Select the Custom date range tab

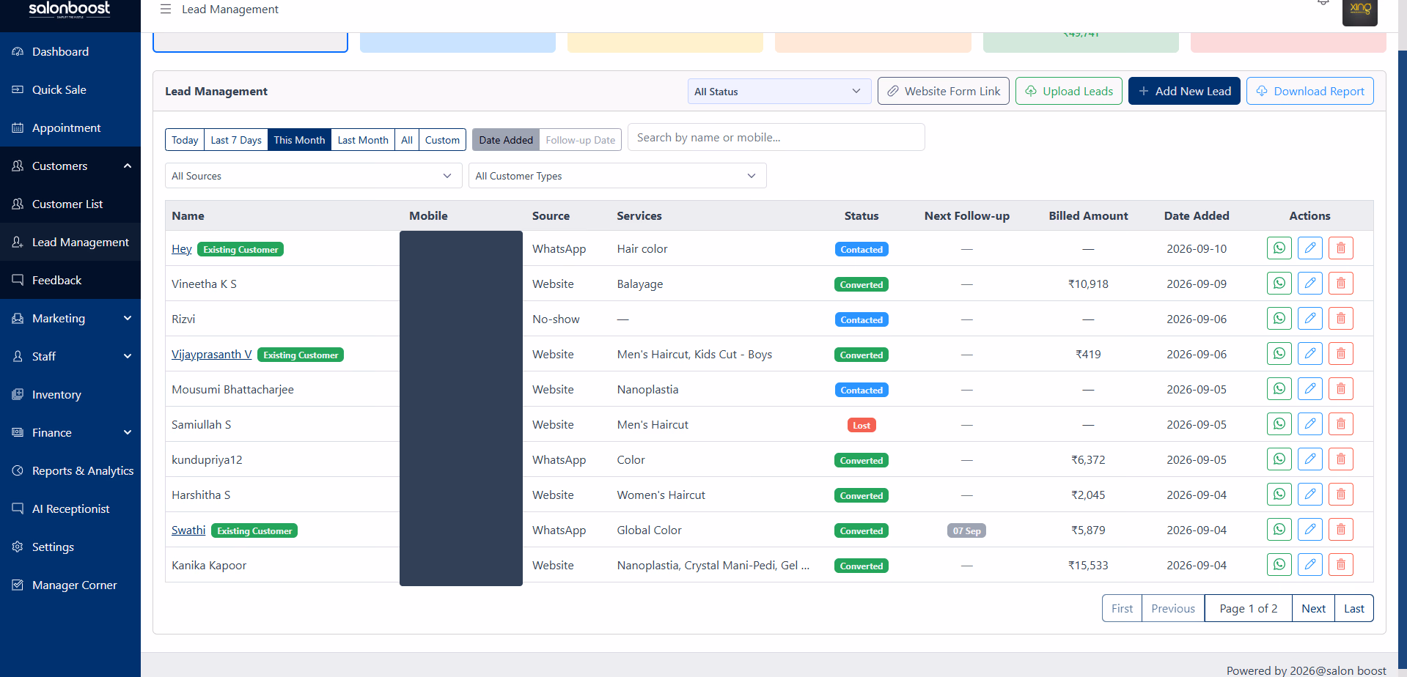coord(442,140)
